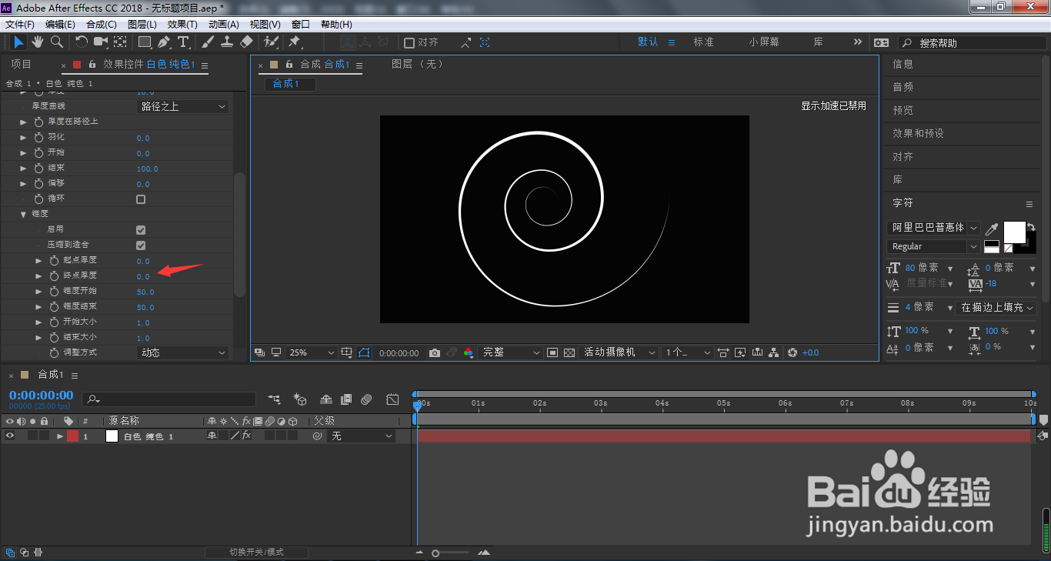Select the Horizontal Type tool
1051x561 pixels.
tap(183, 42)
